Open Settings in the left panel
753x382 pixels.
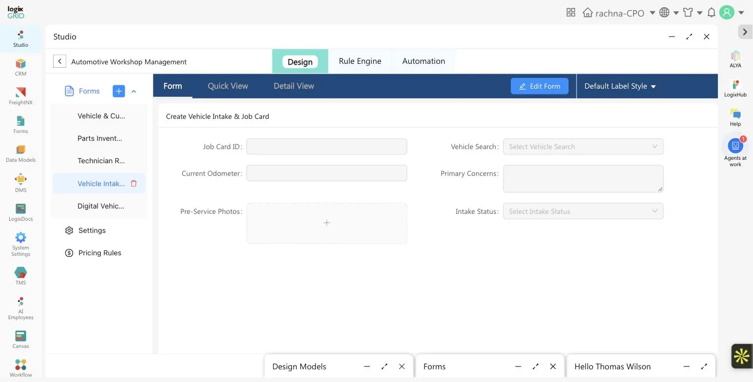pos(92,230)
